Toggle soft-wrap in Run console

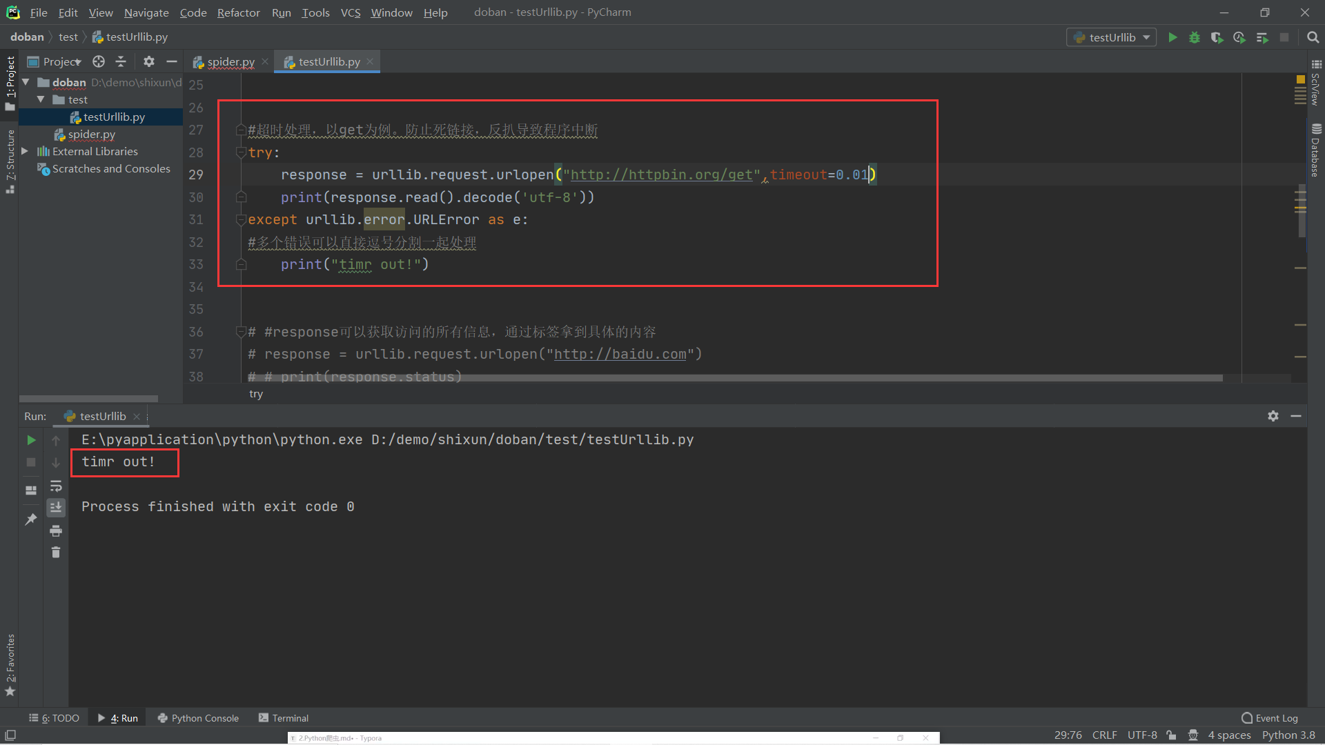[x=56, y=486]
